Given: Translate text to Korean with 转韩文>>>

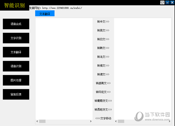Looking at the screenshot, I should (x=103, y=48).
